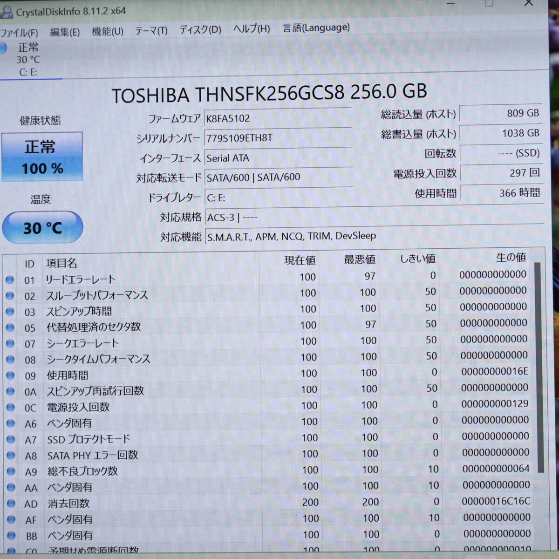
Task: Click the status dot for row BB ベンダ固有
Action: point(11,536)
